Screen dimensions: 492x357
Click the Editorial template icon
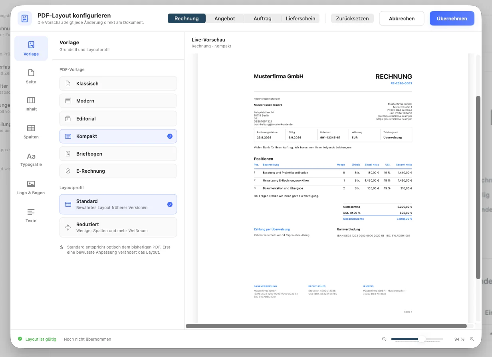(x=68, y=119)
